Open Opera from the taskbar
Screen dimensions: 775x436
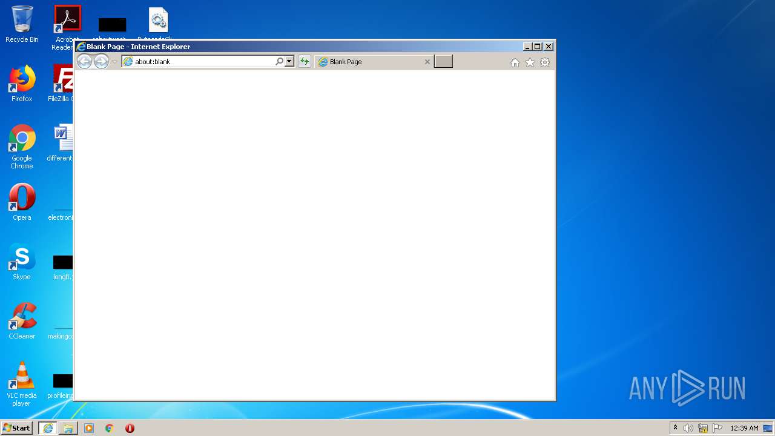click(130, 428)
